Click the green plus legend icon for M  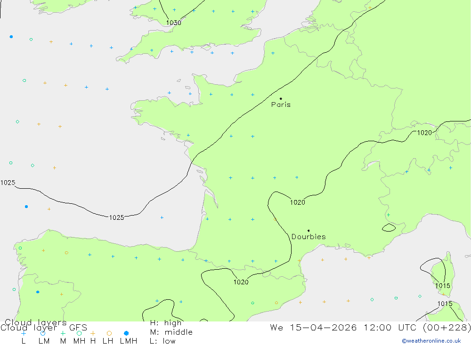(x=63, y=333)
